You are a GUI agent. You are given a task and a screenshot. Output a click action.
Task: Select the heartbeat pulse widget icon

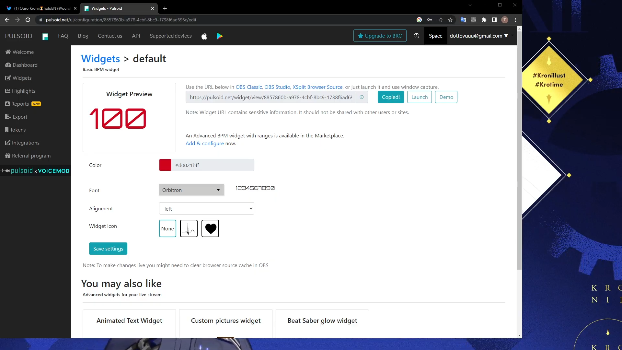coord(189,228)
